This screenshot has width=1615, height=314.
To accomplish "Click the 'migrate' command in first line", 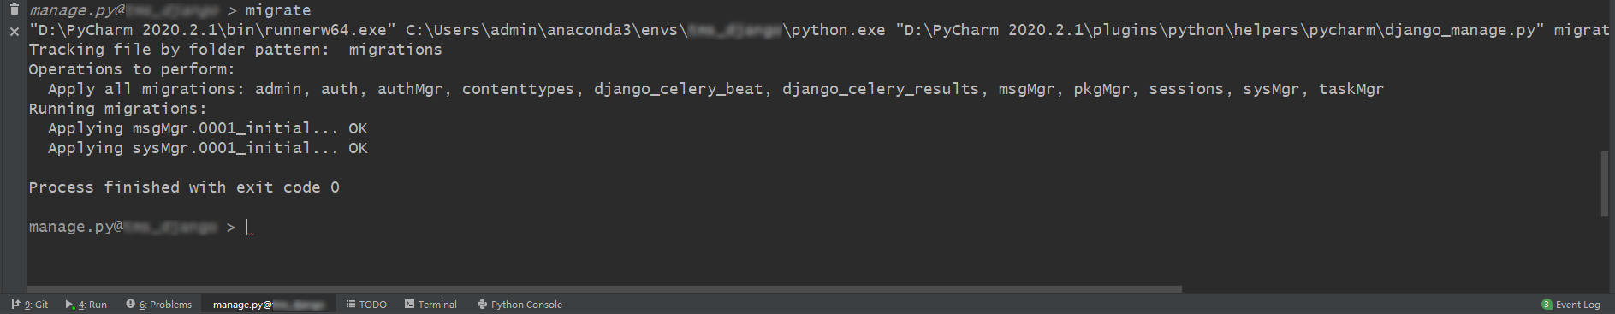I will [x=278, y=10].
